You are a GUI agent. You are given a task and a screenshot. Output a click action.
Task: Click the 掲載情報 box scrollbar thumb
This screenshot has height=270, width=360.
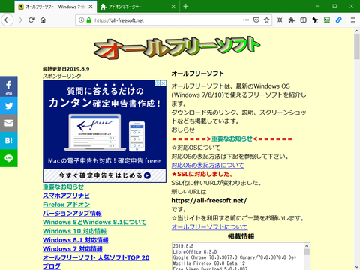coord(307,252)
